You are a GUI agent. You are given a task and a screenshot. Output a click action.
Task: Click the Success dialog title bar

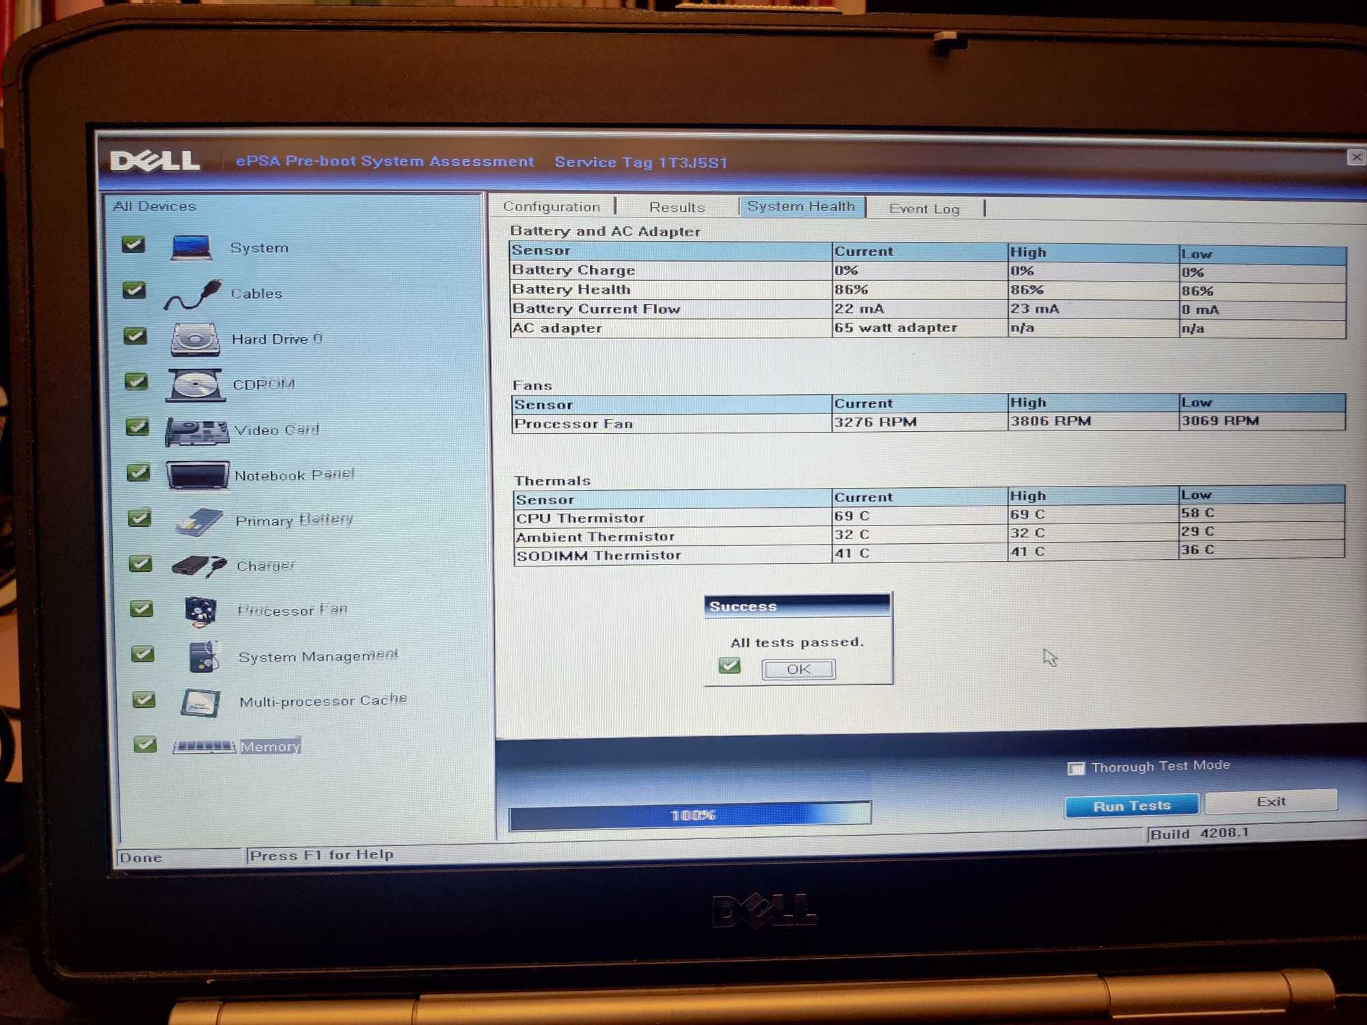click(x=797, y=606)
